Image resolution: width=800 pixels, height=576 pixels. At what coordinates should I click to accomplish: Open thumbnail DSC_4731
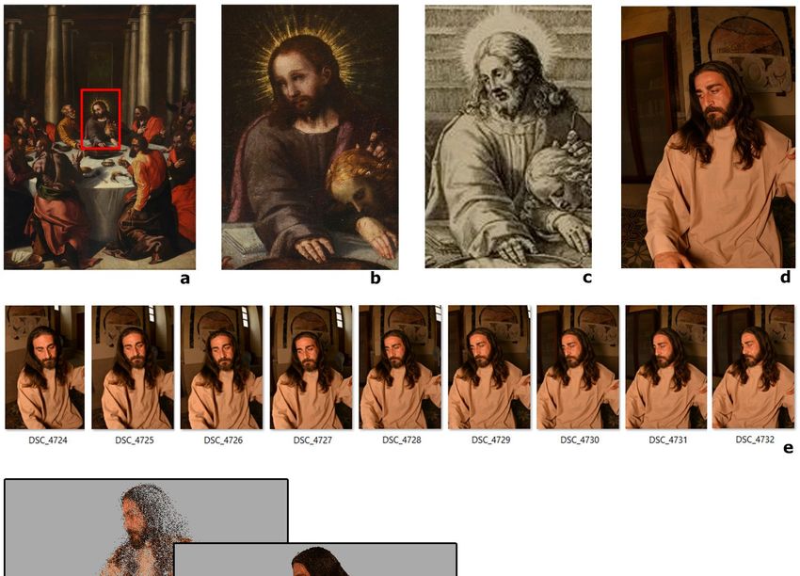(x=666, y=367)
